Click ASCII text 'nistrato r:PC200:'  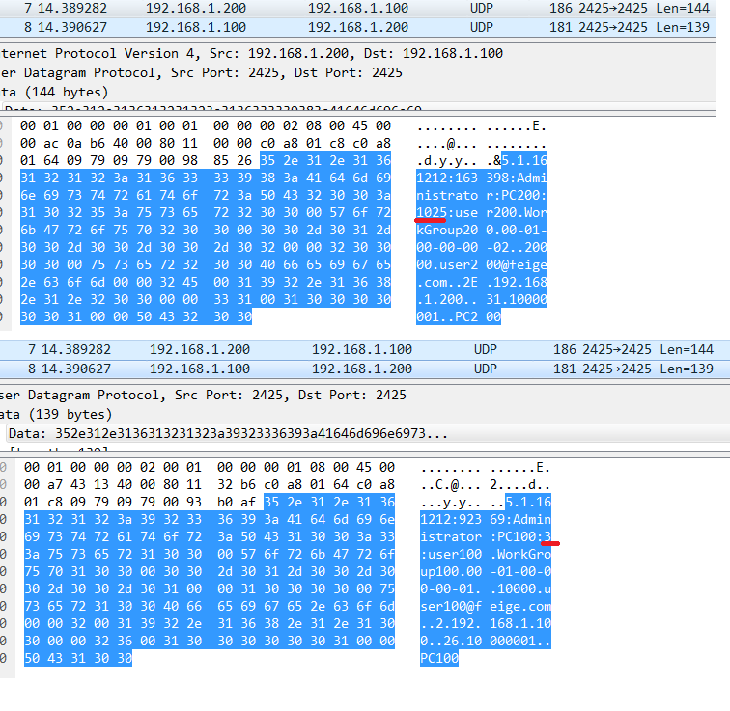click(482, 195)
